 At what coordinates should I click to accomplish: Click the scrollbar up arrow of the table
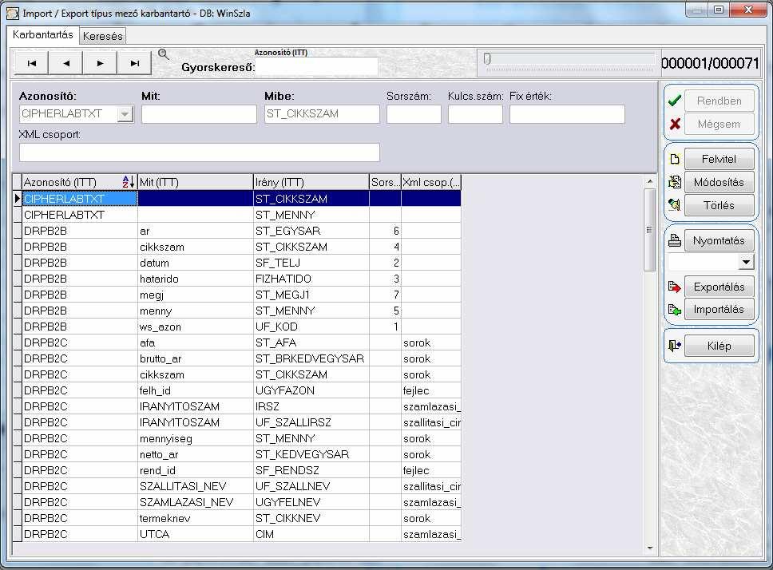pos(649,181)
